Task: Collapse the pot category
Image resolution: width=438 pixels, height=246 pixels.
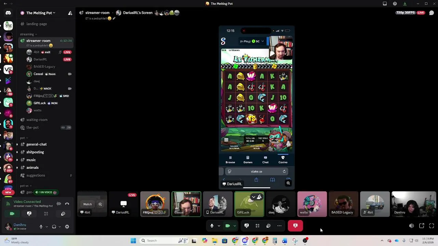Action: tap(24, 138)
